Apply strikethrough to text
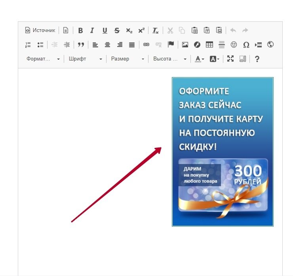The image size is (293, 276). [117, 30]
